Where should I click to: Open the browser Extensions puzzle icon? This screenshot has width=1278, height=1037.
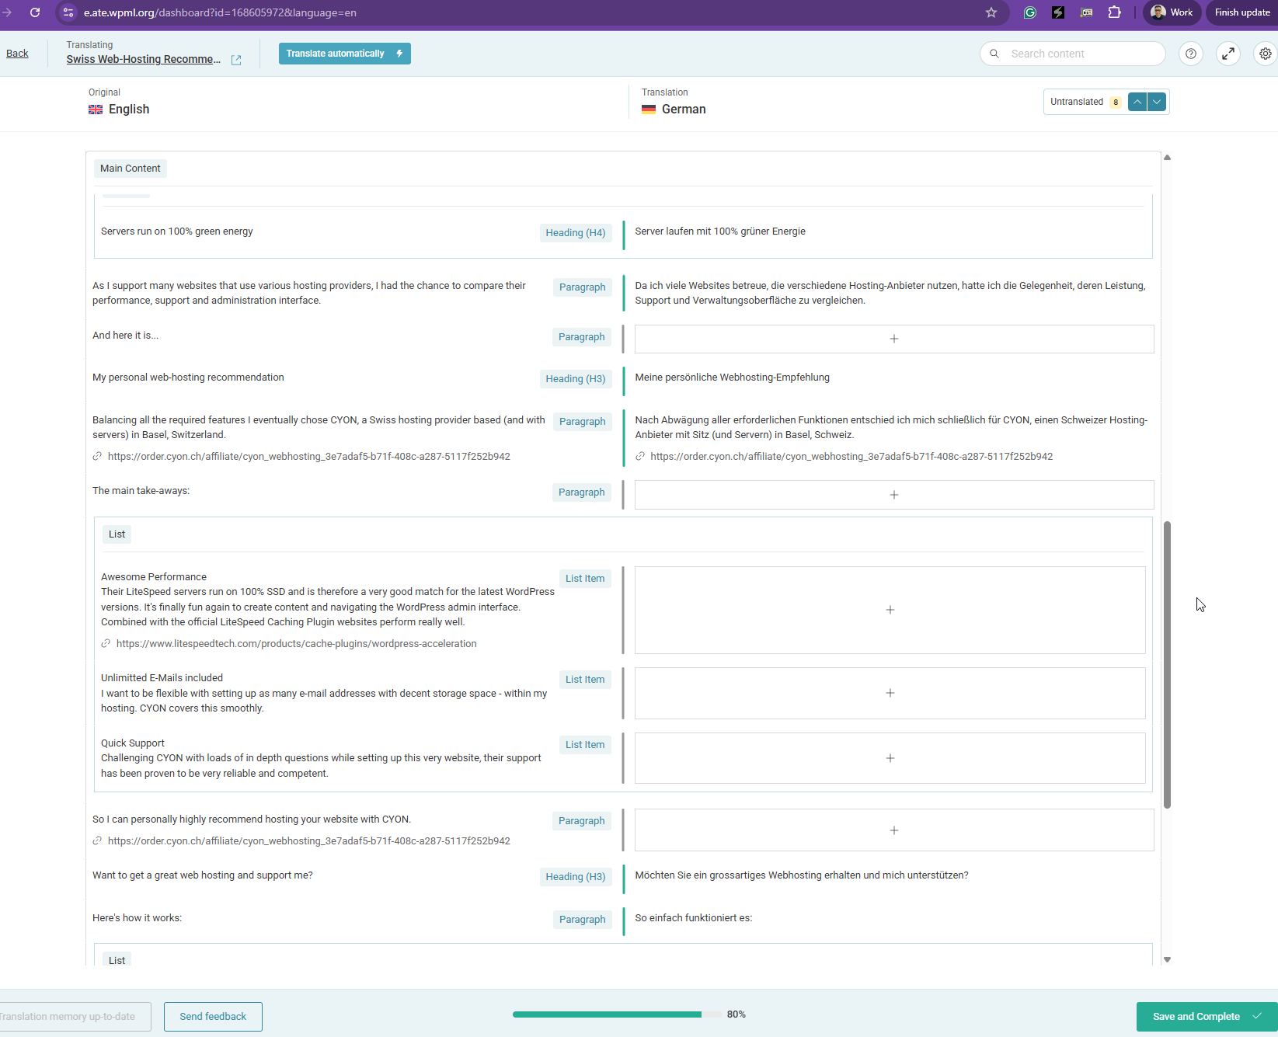click(x=1115, y=12)
